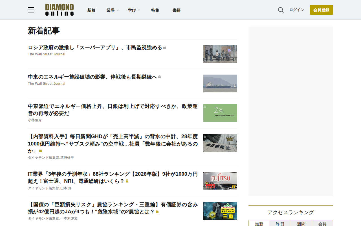
Task: Open 毎日新聞社 building thumbnail
Action: [220, 143]
